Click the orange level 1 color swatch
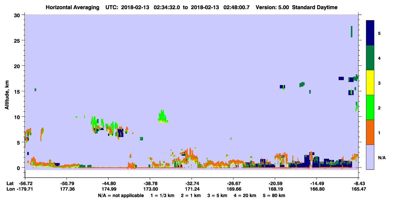The width and height of the screenshot is (398, 204). coord(370,132)
